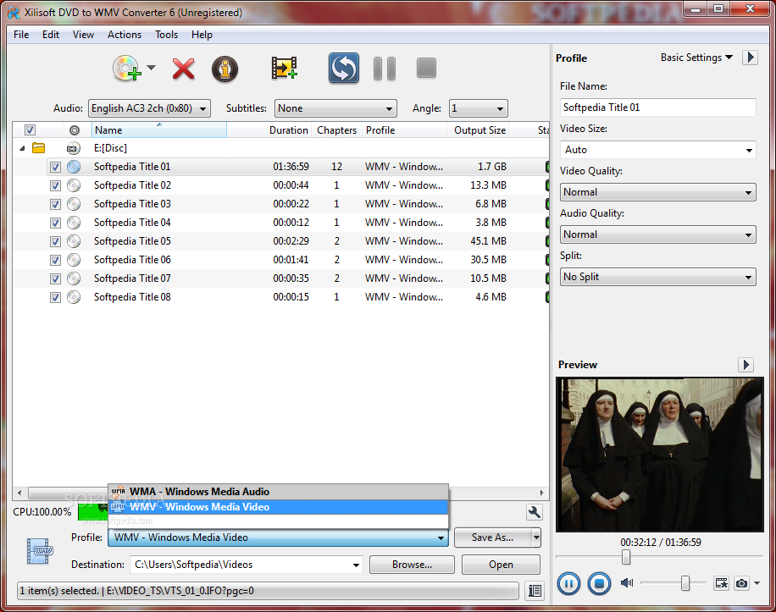Uncheck Softpedia Title 06 checkbox

[x=55, y=260]
